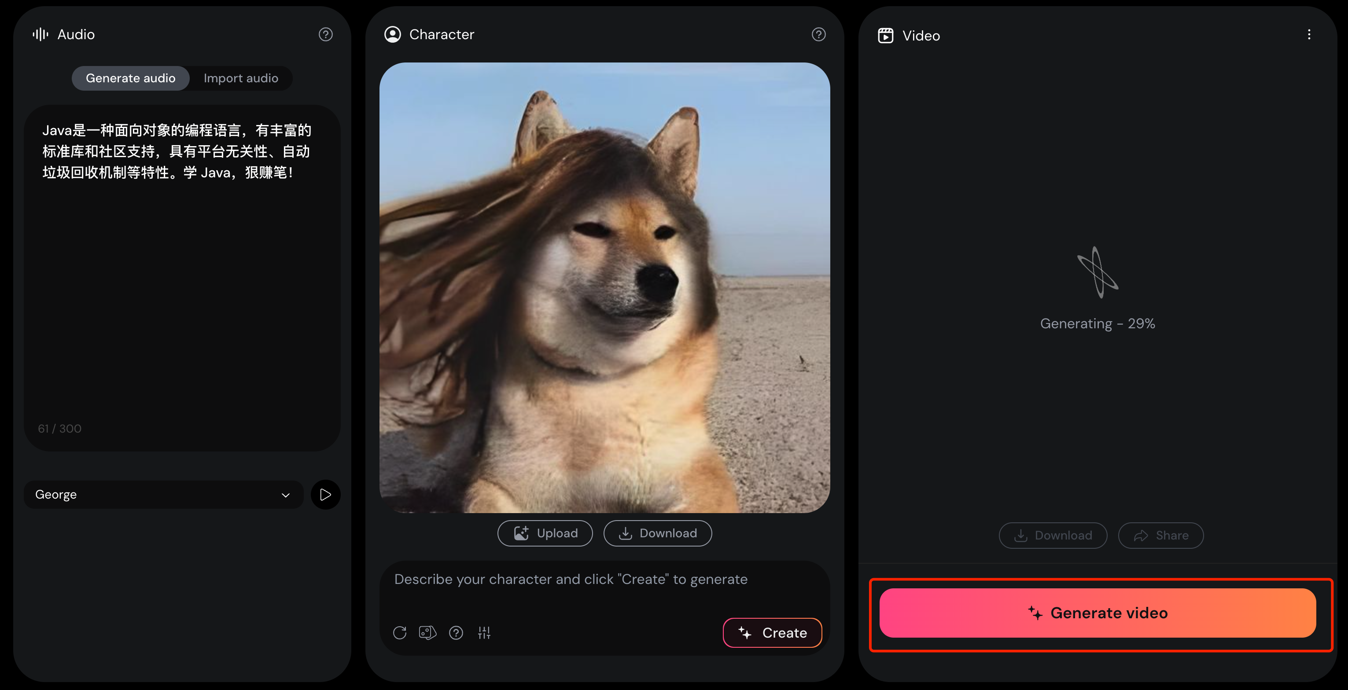This screenshot has height=690, width=1348.
Task: Click the help icon beside the dice
Action: 456,633
